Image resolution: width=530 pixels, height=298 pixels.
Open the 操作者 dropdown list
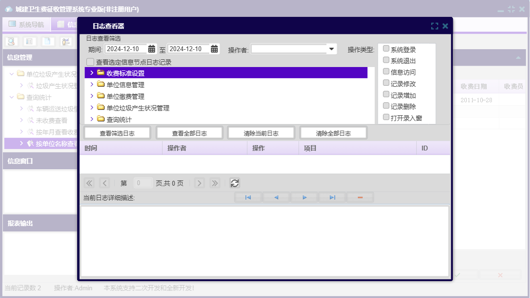(x=331, y=49)
